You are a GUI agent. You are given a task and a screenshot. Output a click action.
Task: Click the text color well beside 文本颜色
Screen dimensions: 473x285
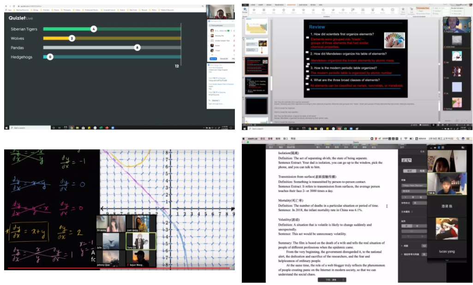coord(412,212)
